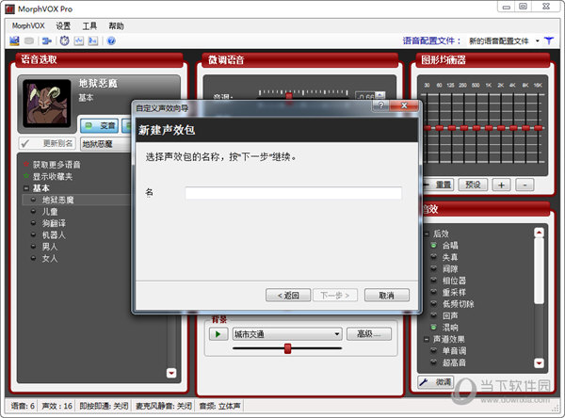Click the 返回 back button in wizard
The width and height of the screenshot is (565, 418).
click(288, 296)
